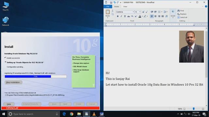Click the zoom in plus button
The height and width of the screenshot is (117, 209).
coord(203,109)
